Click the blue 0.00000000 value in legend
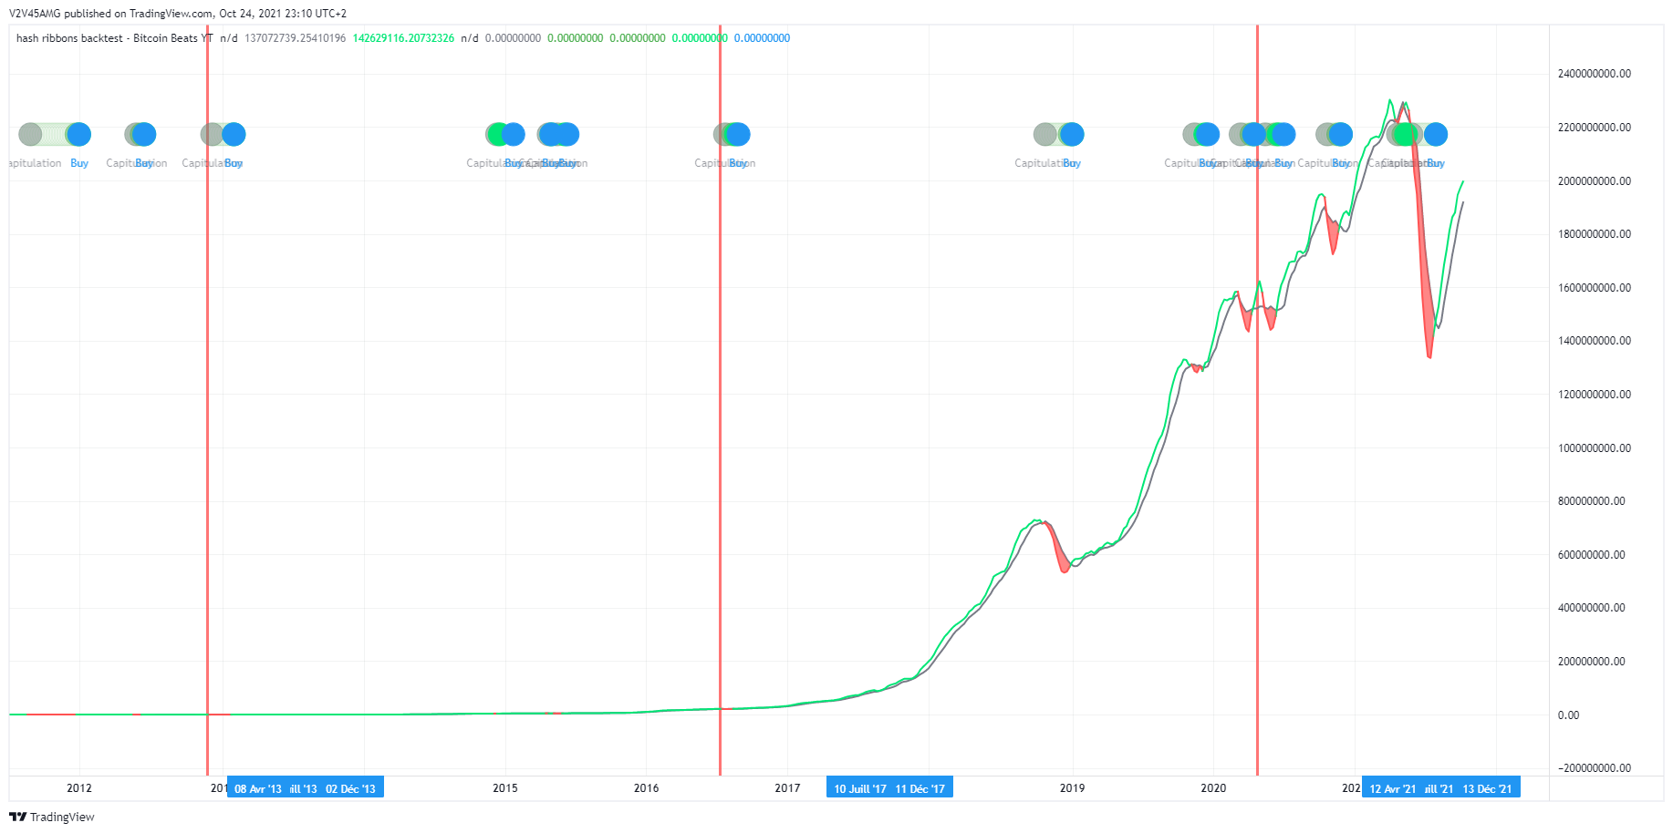Screen dimensions: 1673x833 pyautogui.click(x=762, y=38)
